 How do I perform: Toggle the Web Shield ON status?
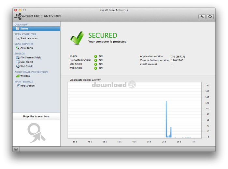click(96, 68)
